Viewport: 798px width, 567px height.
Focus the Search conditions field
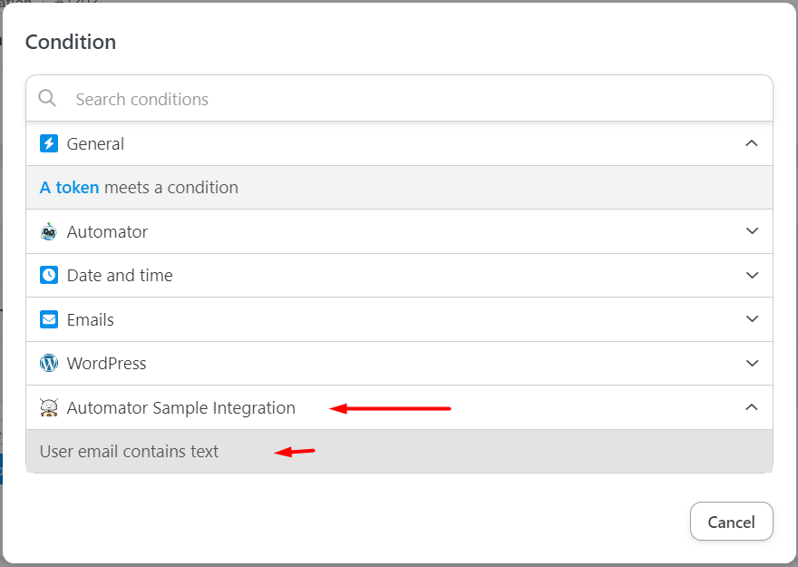pos(408,99)
